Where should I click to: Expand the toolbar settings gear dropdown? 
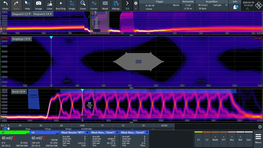pos(136,4)
